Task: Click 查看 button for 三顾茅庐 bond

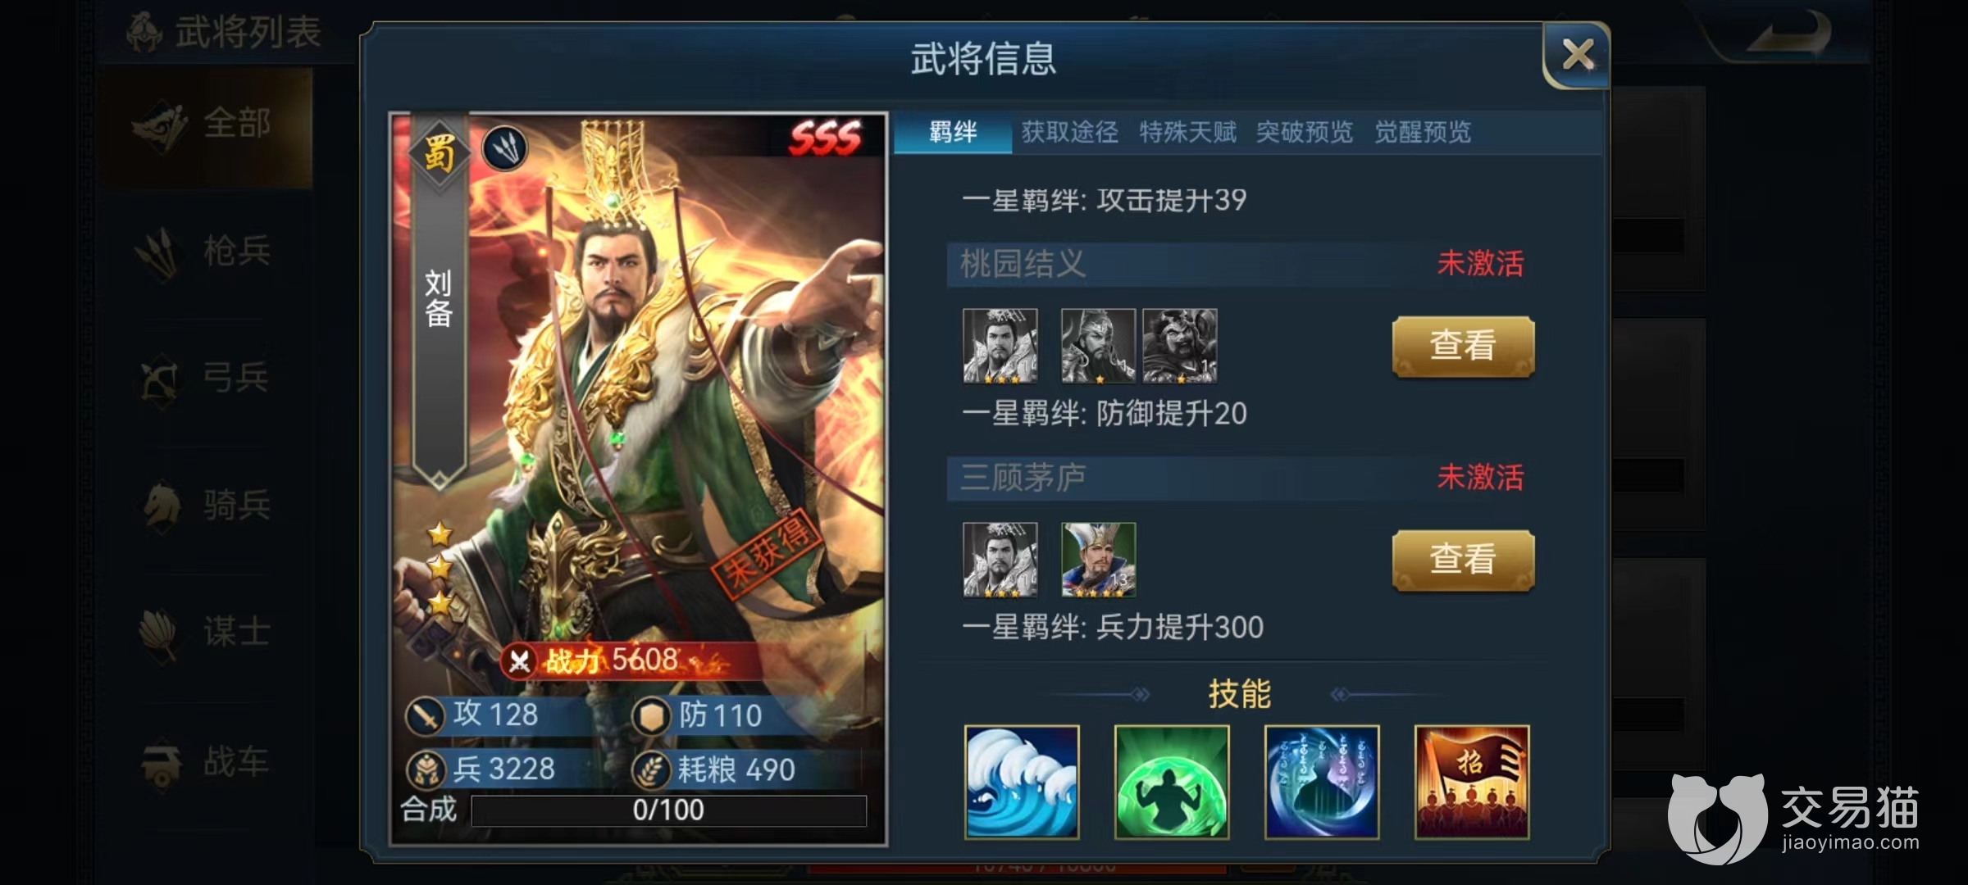Action: tap(1463, 560)
